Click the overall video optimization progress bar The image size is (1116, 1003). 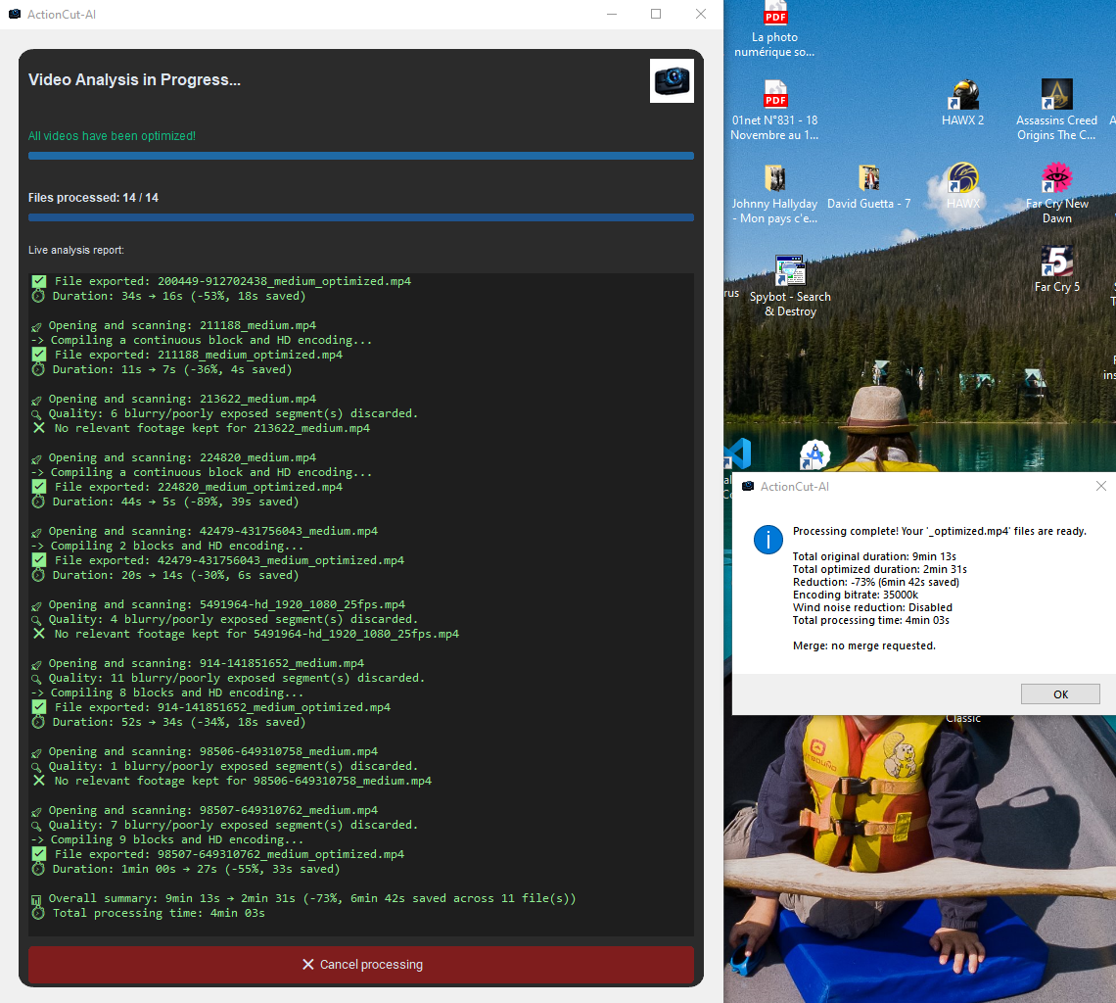(361, 156)
